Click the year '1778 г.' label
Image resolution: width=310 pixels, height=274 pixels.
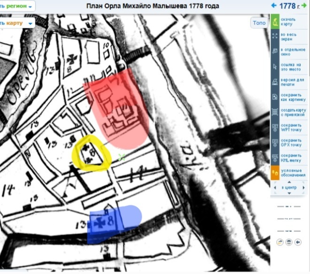tap(289, 6)
